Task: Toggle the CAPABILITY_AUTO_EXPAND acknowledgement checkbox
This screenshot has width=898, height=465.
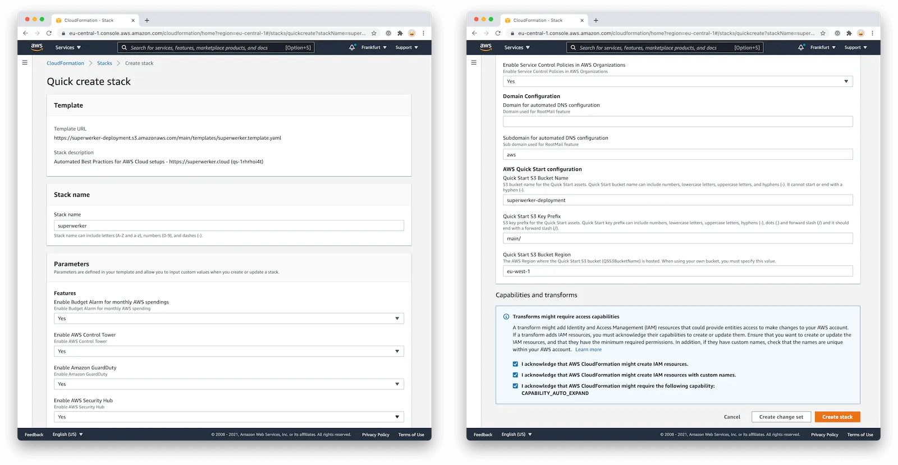Action: [515, 386]
